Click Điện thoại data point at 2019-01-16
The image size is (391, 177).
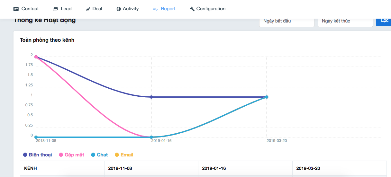151,97
